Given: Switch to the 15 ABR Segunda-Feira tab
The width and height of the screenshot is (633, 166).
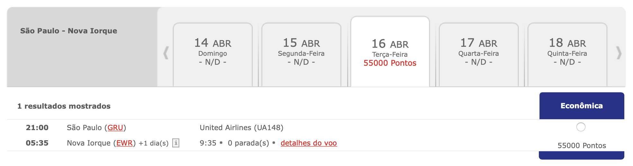Looking at the screenshot, I should point(301,54).
